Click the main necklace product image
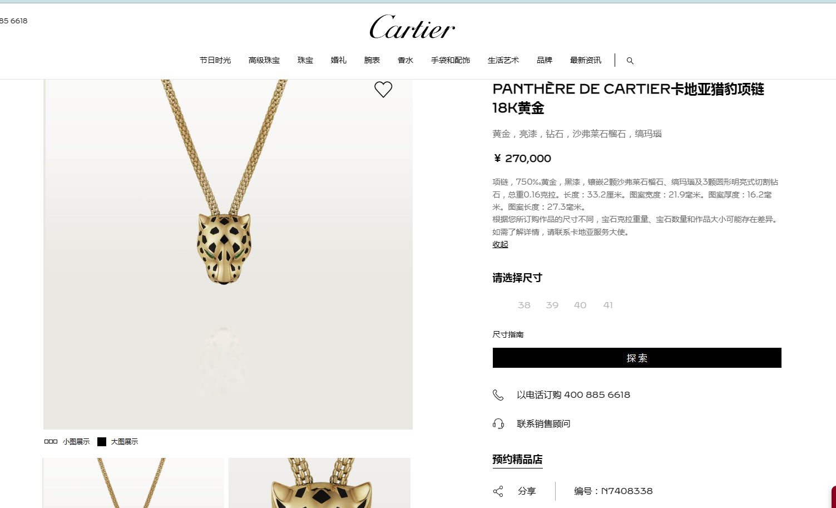The image size is (836, 508). pyautogui.click(x=228, y=254)
